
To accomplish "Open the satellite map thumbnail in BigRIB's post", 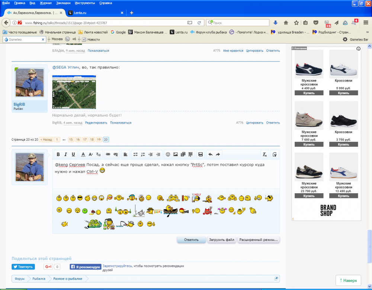I will (x=74, y=92).
